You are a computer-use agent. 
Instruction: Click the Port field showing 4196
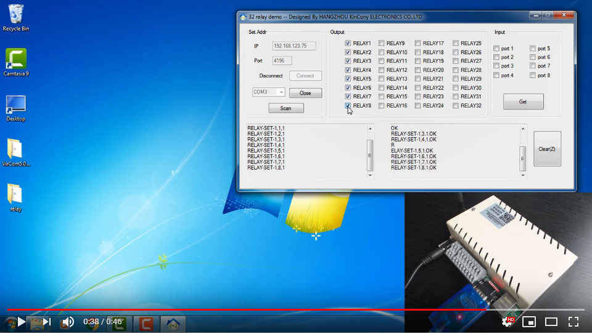click(282, 61)
